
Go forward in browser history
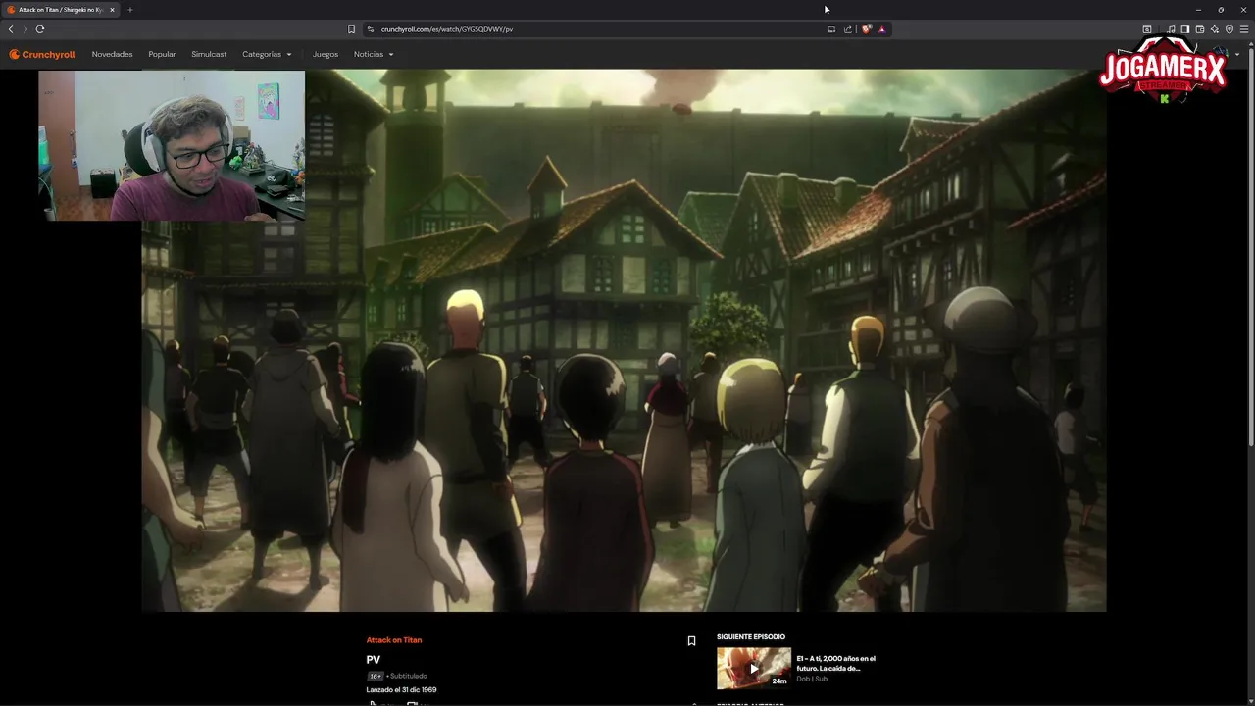pyautogui.click(x=25, y=29)
